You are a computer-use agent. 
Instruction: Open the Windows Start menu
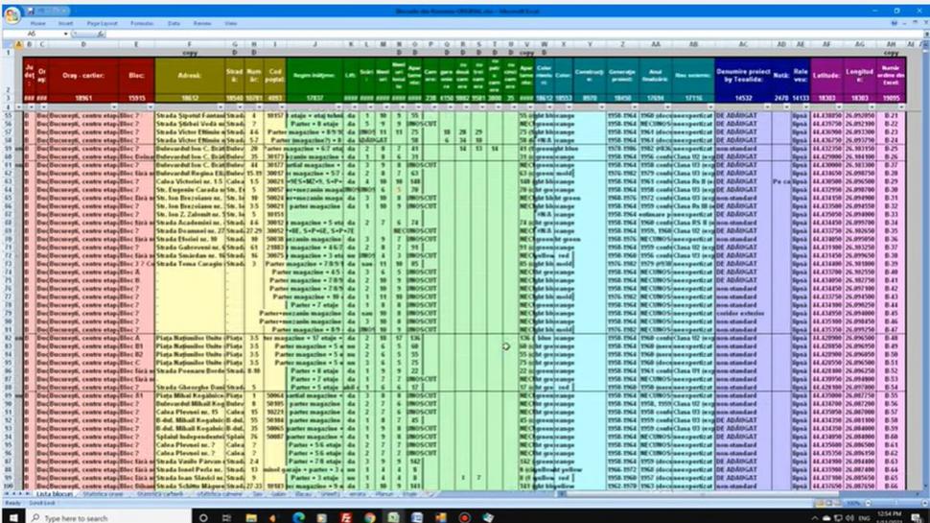[13, 517]
